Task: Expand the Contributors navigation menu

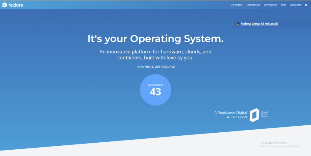Action: click(253, 5)
